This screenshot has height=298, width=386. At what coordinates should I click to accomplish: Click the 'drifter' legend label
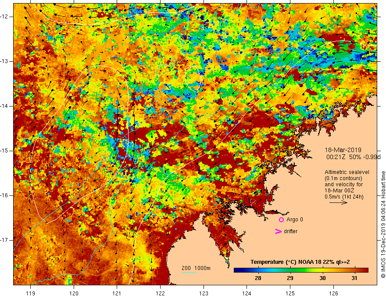pyautogui.click(x=290, y=231)
